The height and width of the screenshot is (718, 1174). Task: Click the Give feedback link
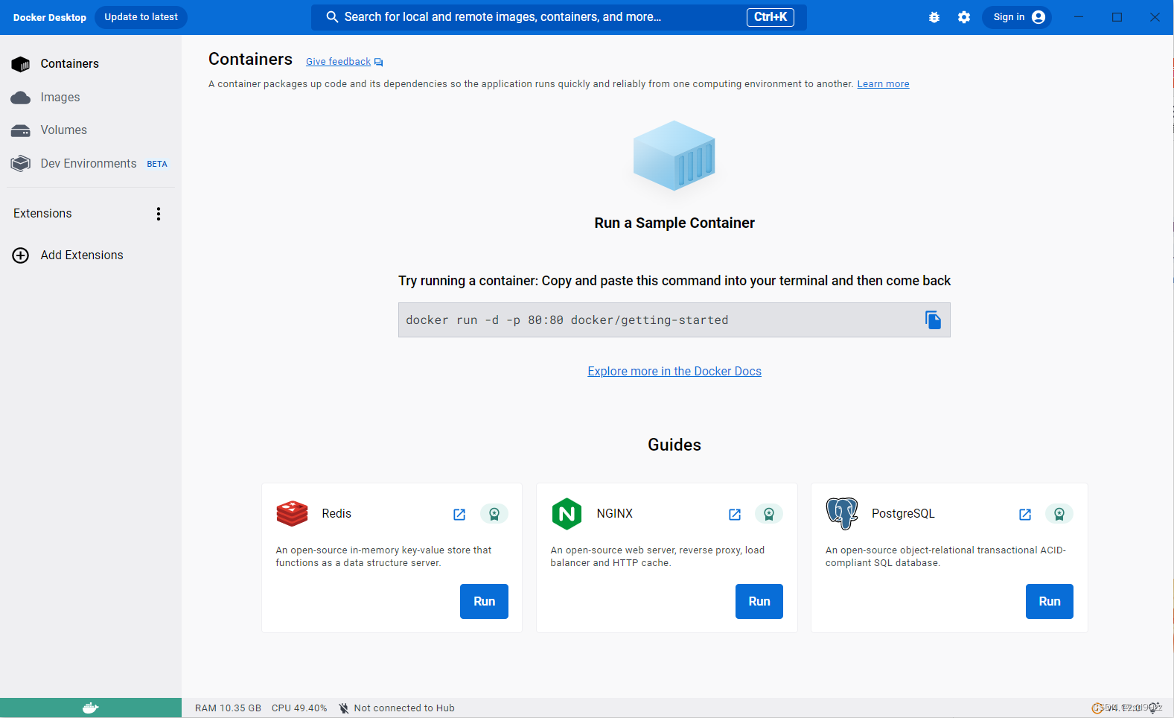(x=338, y=62)
